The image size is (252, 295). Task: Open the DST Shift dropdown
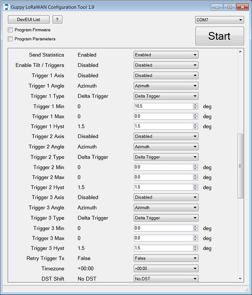pyautogui.click(x=166, y=279)
